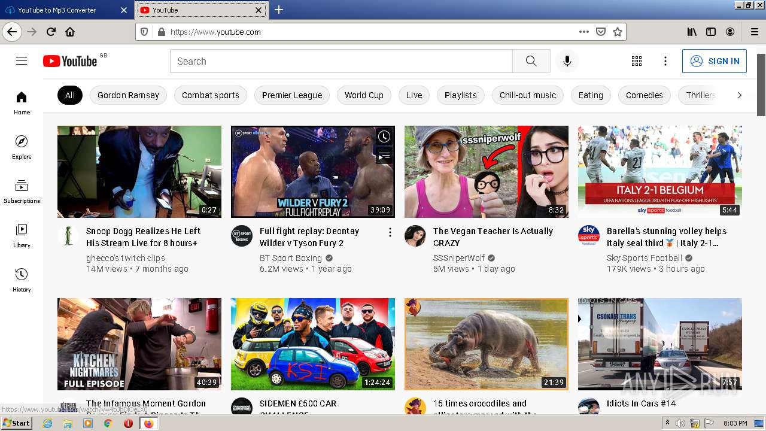Focus the YouTube search box
The image size is (766, 431).
(x=341, y=61)
